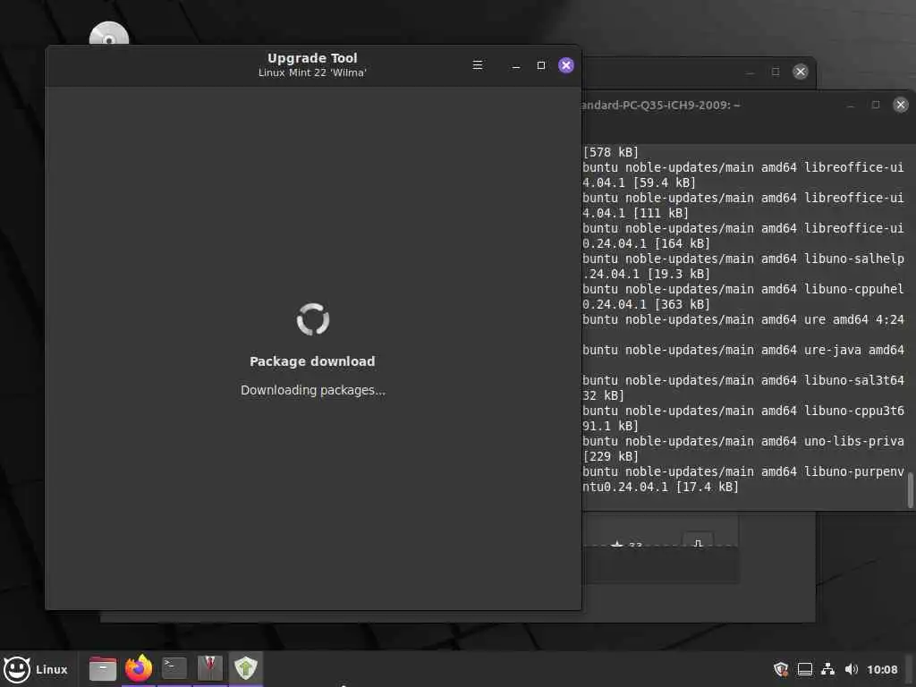
Task: Click the terminal line ending 'libuno-salhelp'
Action: click(x=743, y=259)
